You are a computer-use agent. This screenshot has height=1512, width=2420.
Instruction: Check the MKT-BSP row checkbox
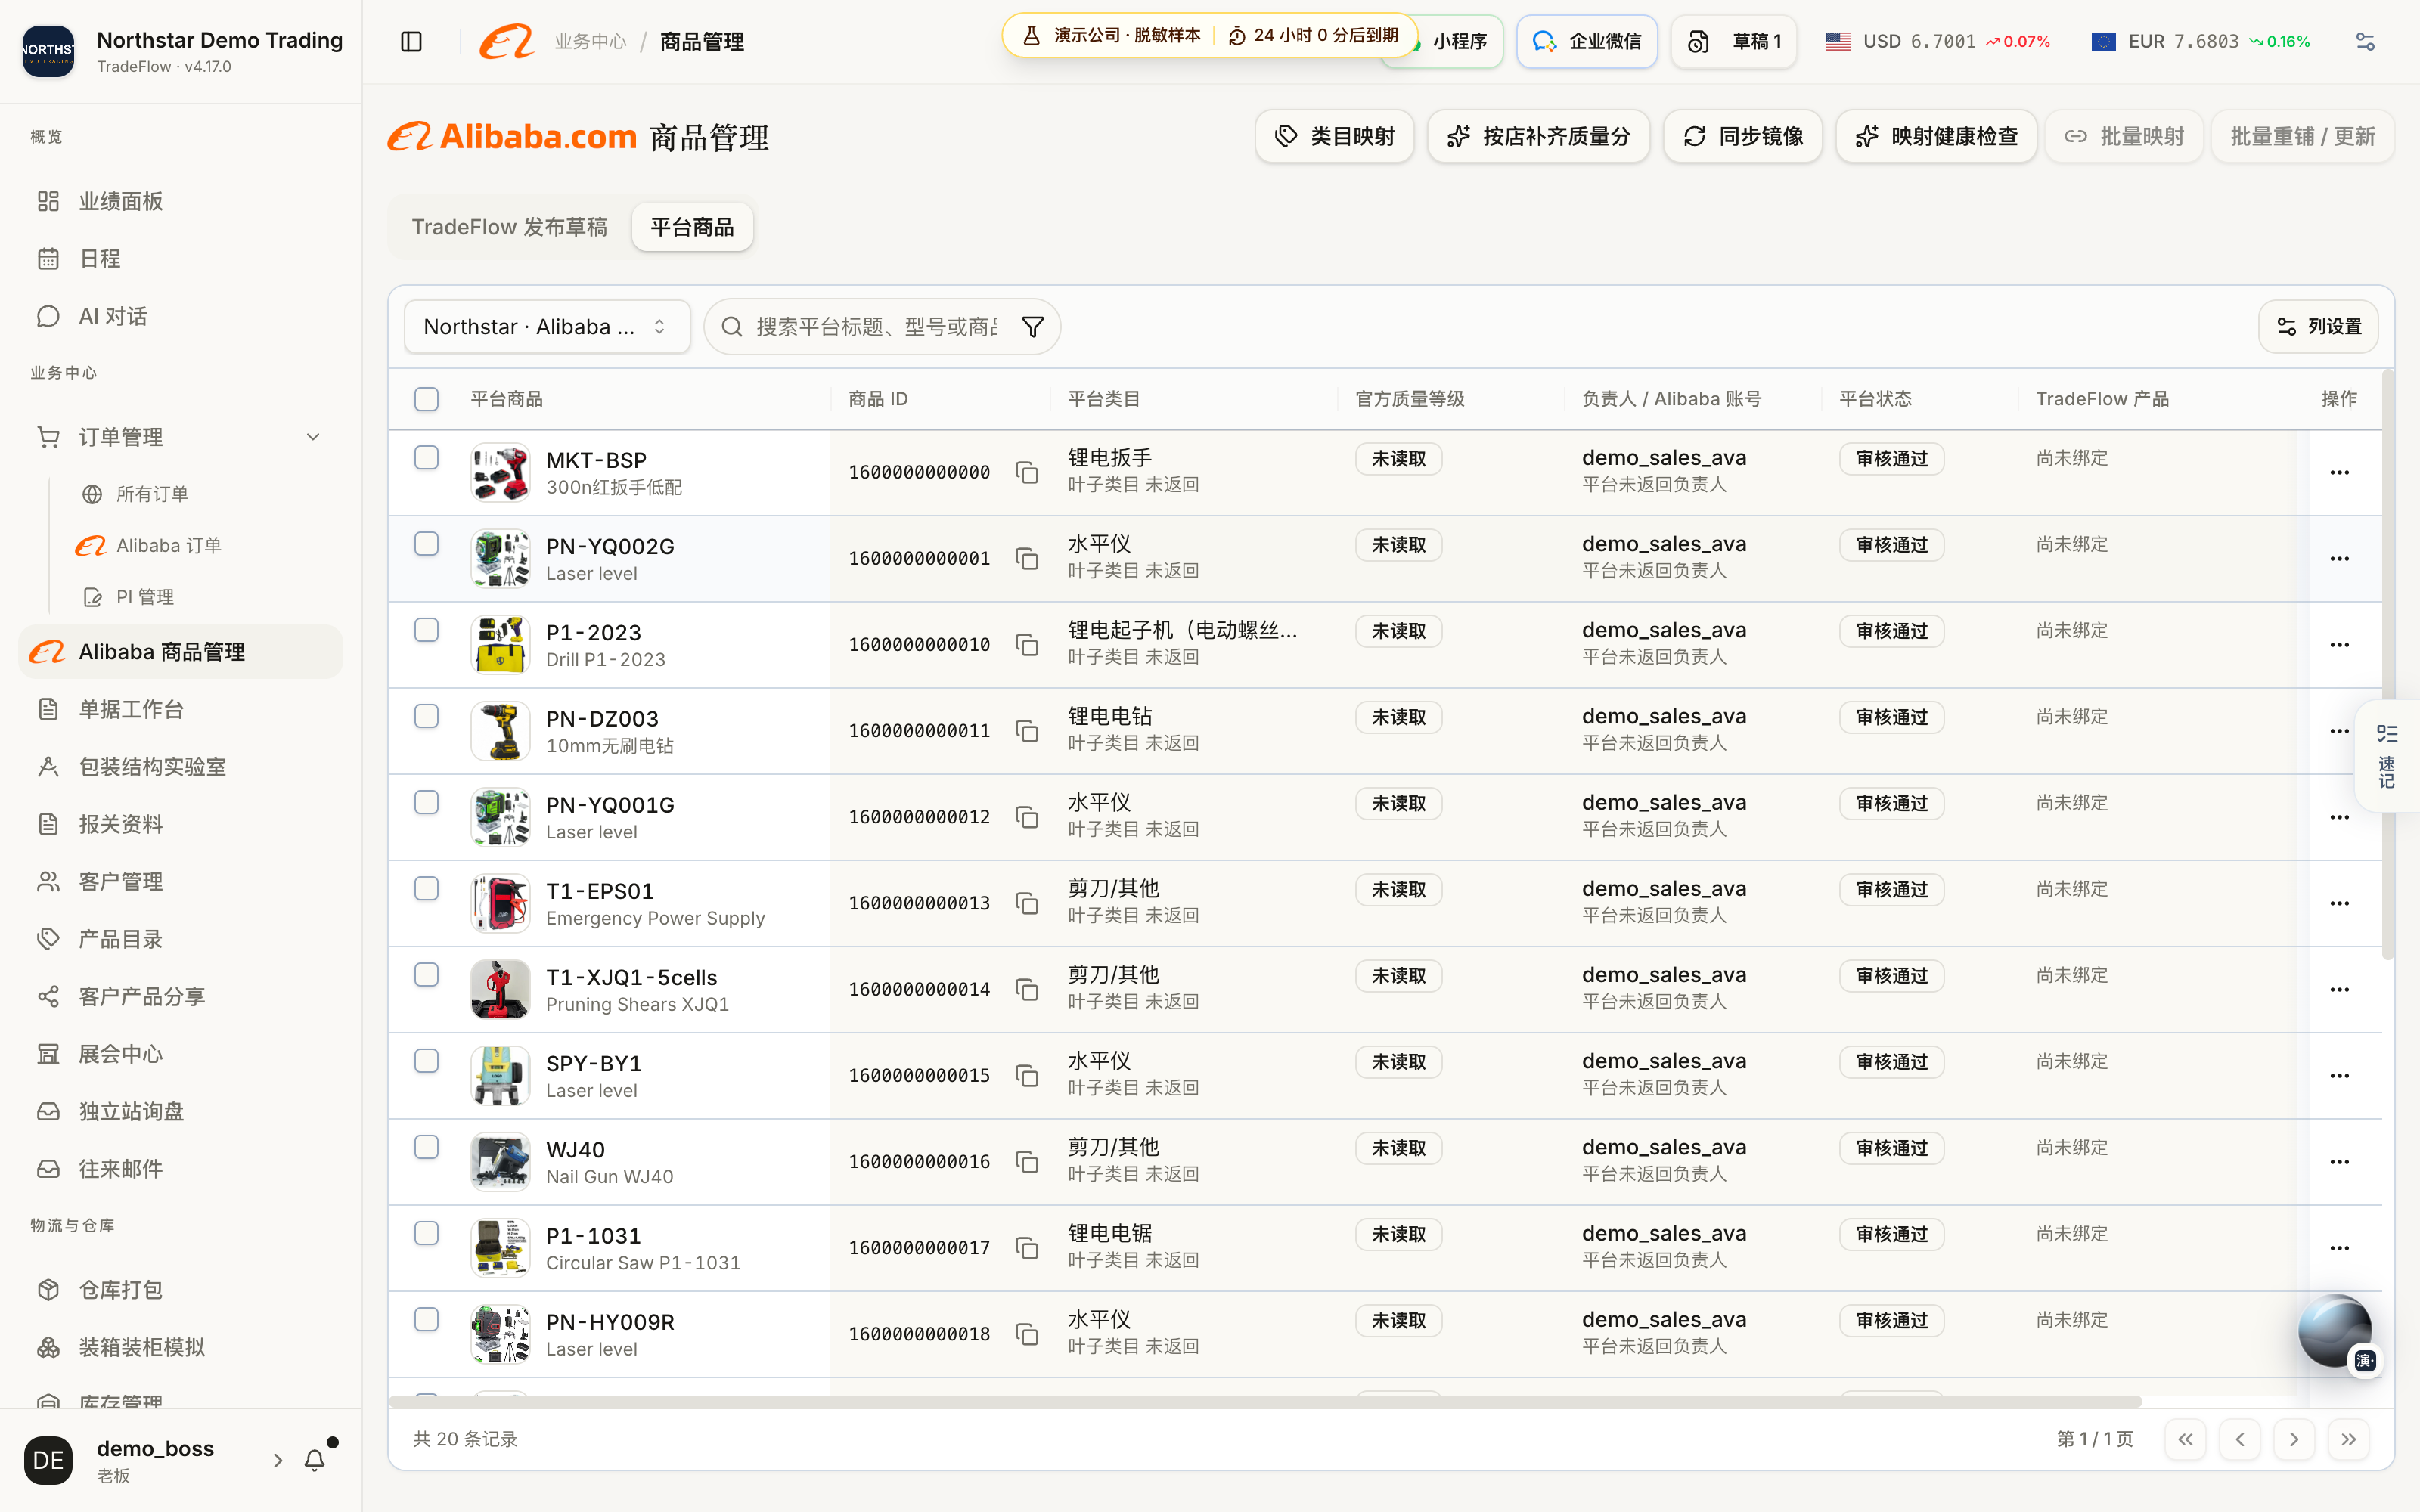pos(426,457)
